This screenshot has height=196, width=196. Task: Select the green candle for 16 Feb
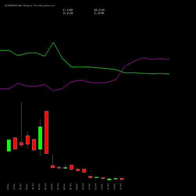pyautogui.click(x=109, y=180)
